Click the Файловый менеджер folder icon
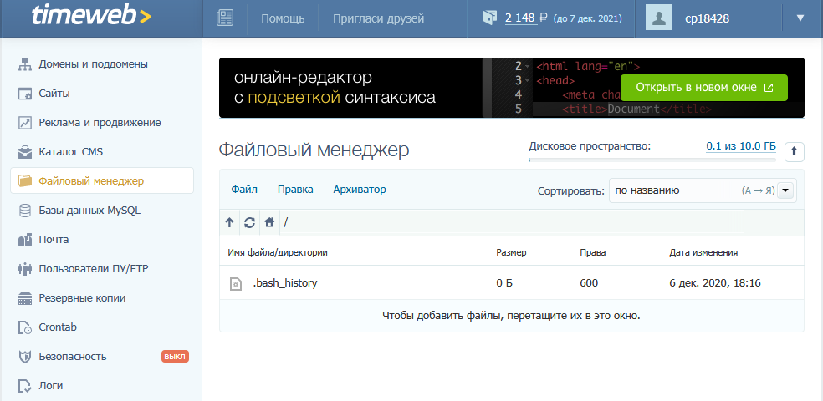823x401 pixels. (x=24, y=181)
